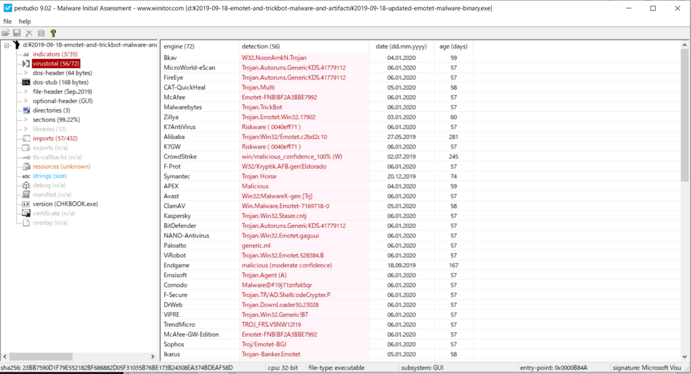Click the certificate icon in the tree

[x=26, y=213]
